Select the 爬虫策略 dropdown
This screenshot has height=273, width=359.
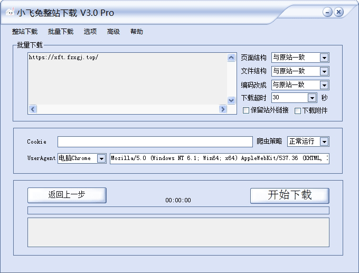pos(324,142)
